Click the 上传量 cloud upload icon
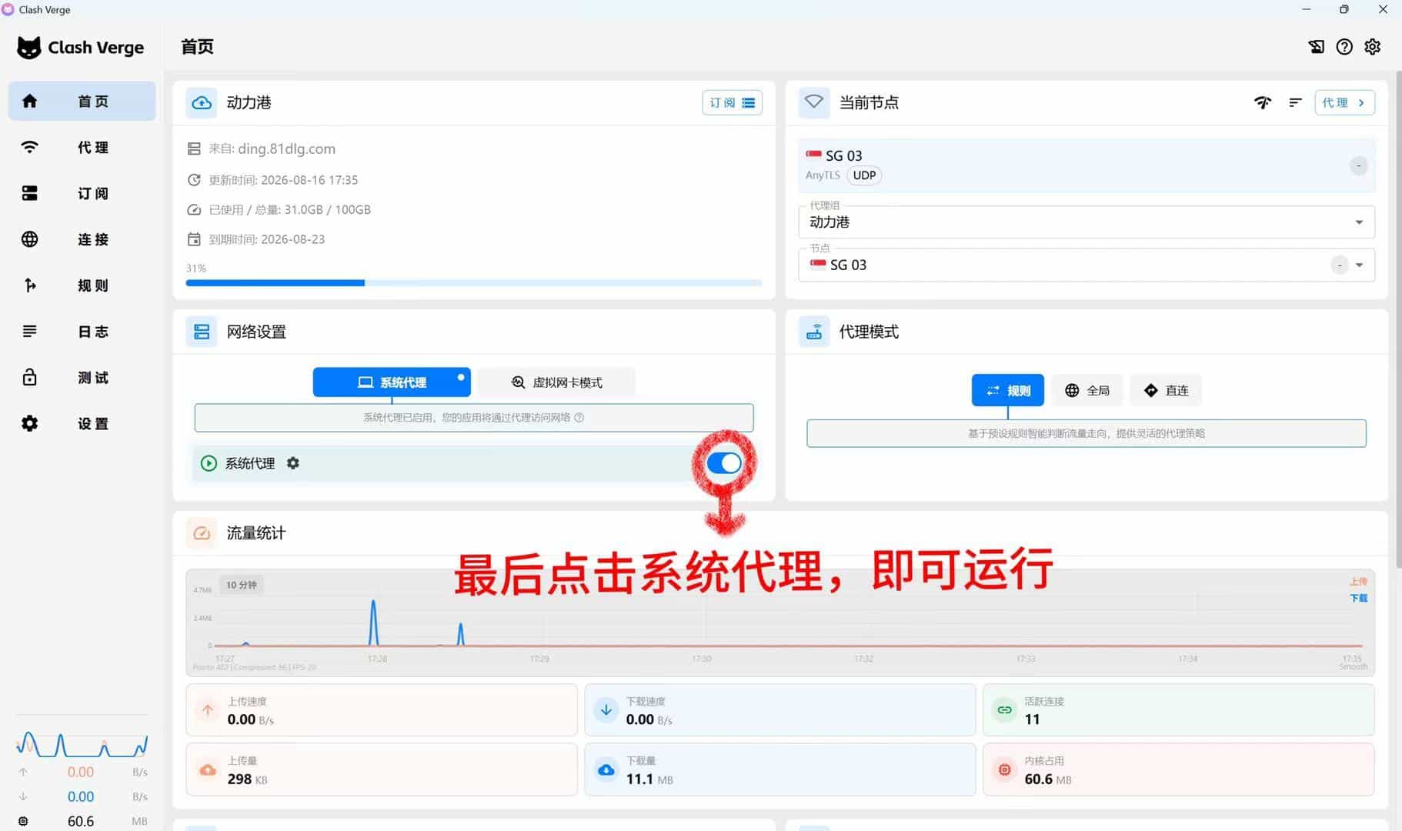The image size is (1402, 831). pos(208,769)
